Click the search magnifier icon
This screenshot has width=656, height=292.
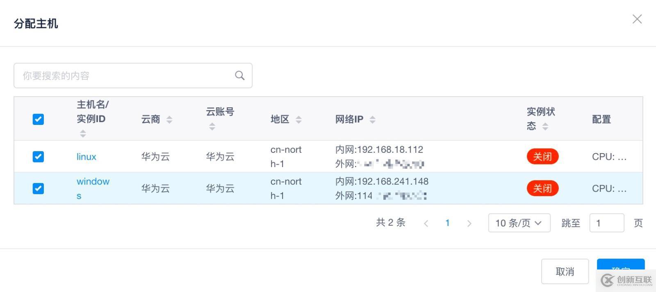(240, 75)
